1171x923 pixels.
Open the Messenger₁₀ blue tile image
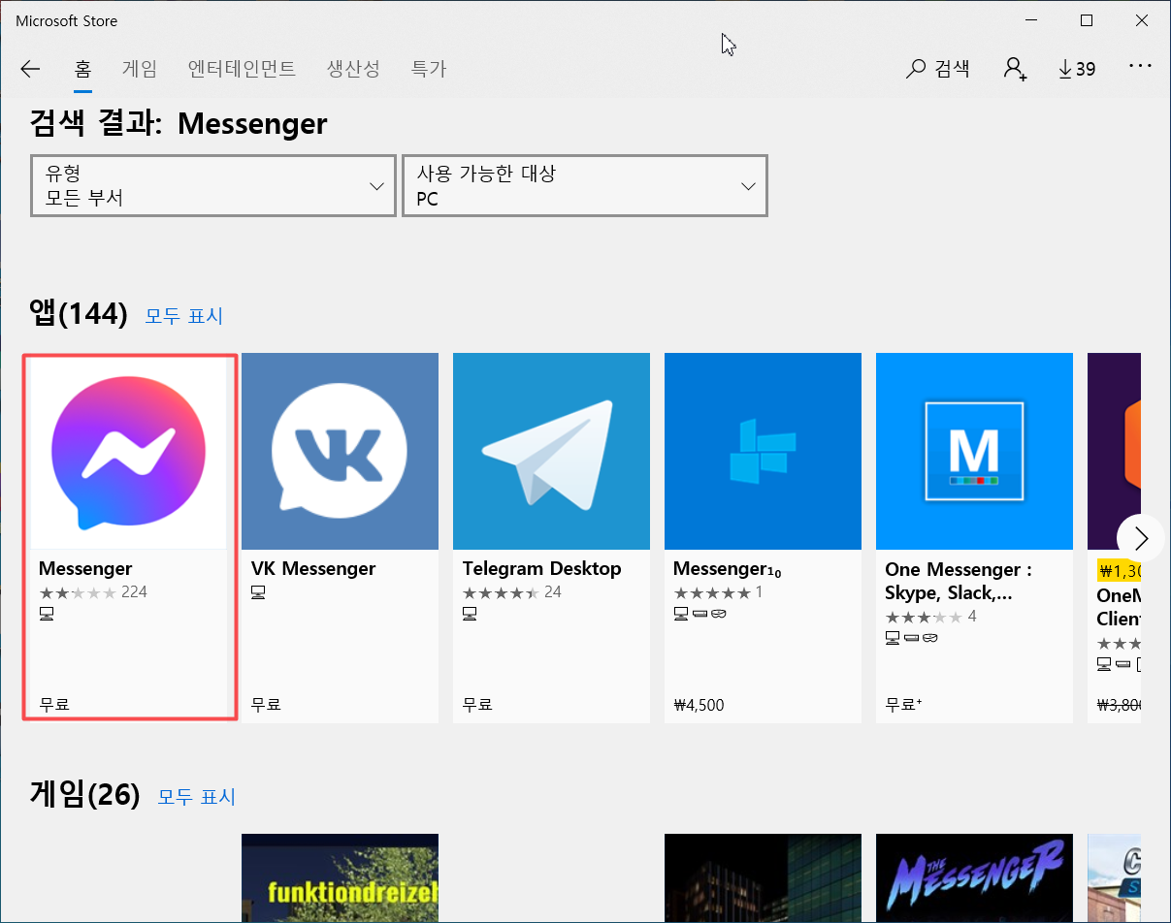[763, 451]
